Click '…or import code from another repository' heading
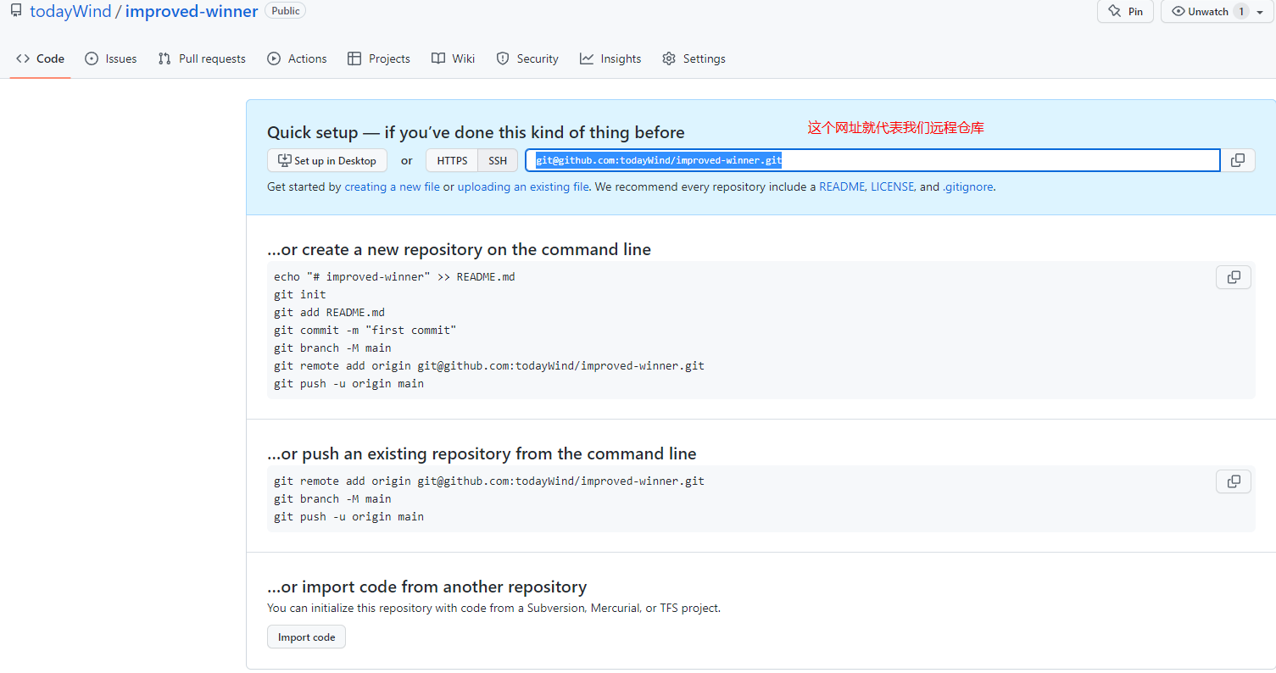Screen dimensions: 1276x673 point(426,587)
